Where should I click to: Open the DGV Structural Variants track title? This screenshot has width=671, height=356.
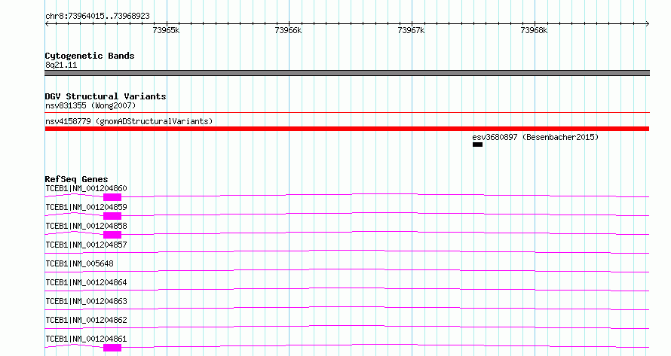[106, 96]
